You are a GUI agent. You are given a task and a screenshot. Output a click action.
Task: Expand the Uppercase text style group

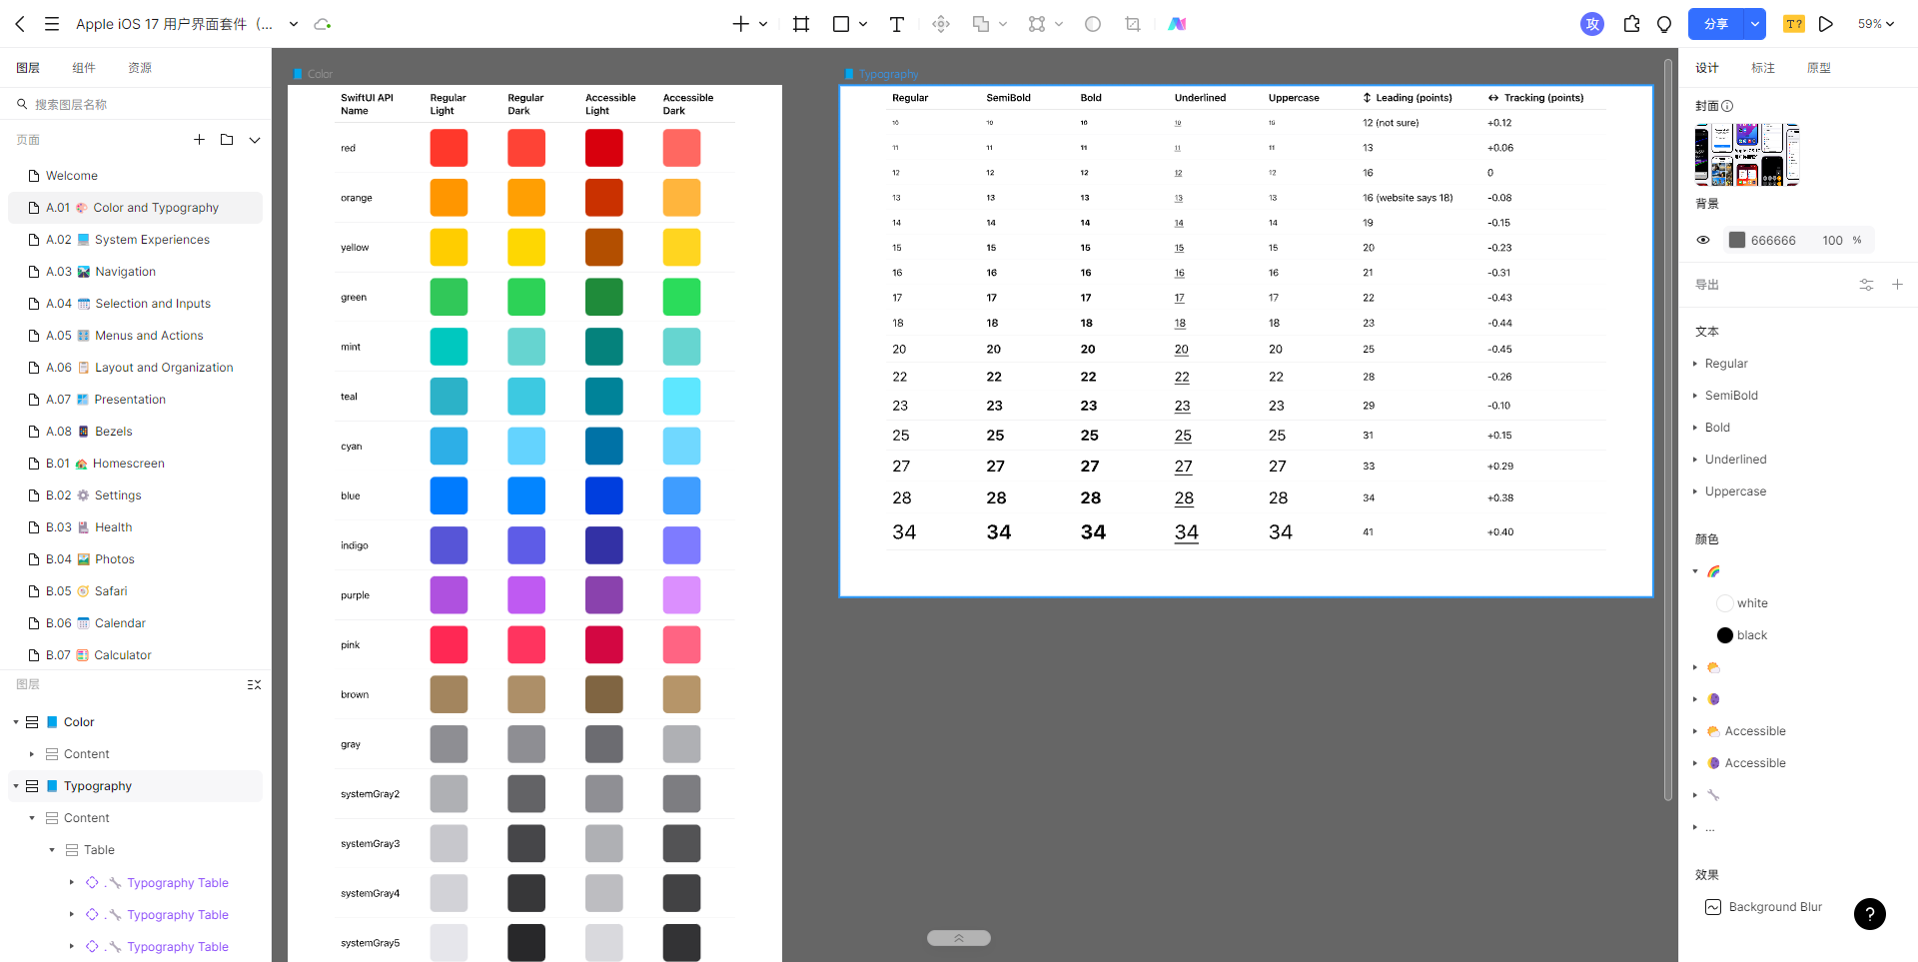pos(1695,491)
